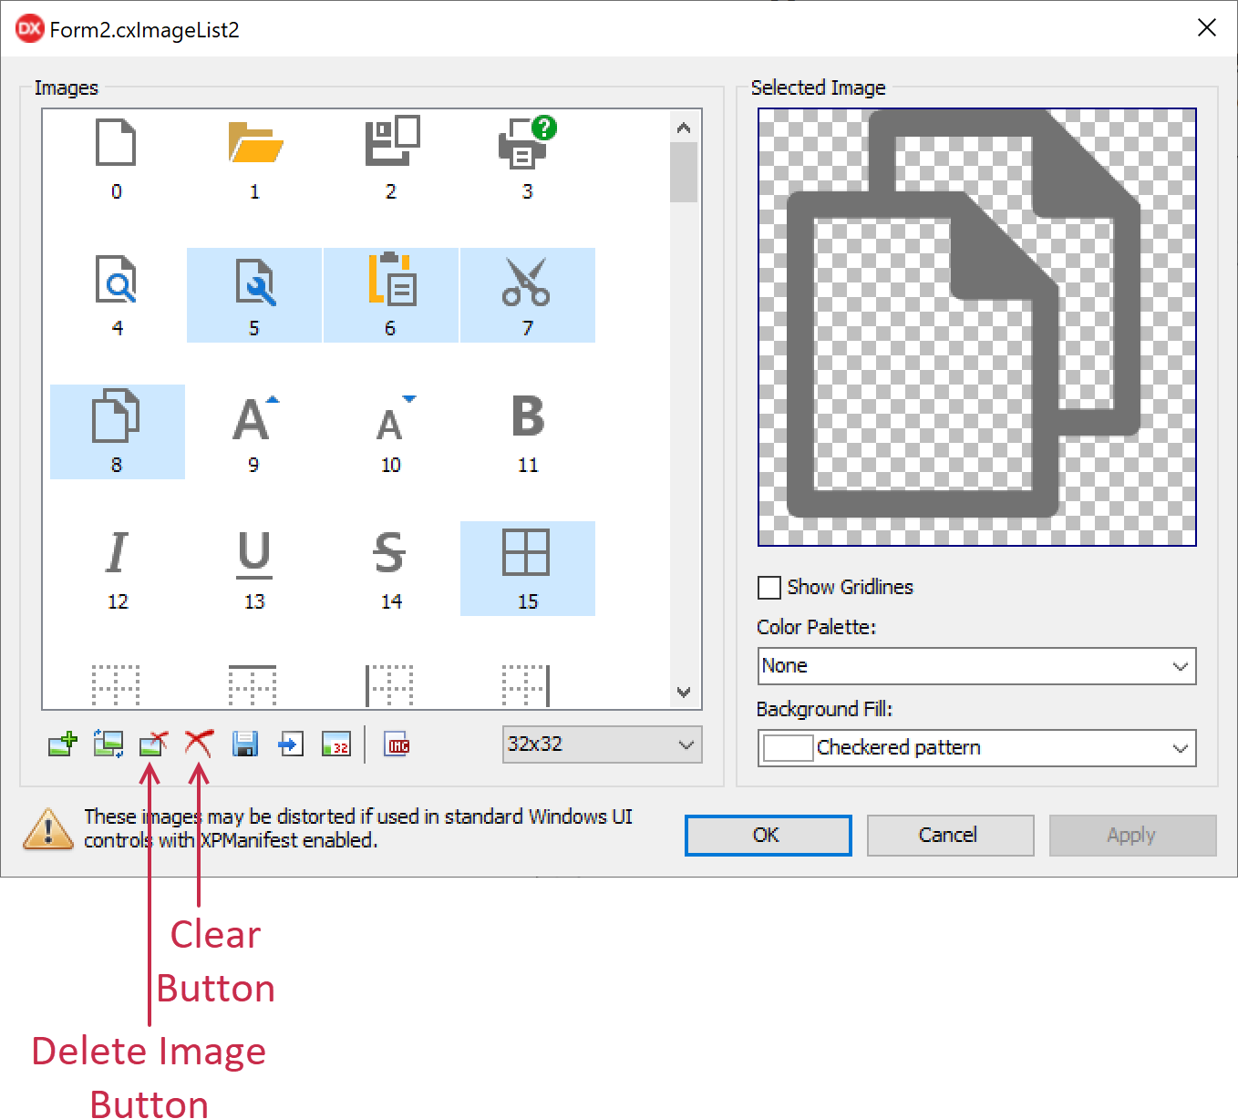
Task: Select the open folder image number 1
Action: (x=255, y=159)
